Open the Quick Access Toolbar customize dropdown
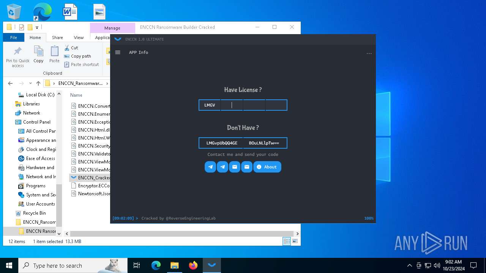The image size is (486, 273). (37, 27)
